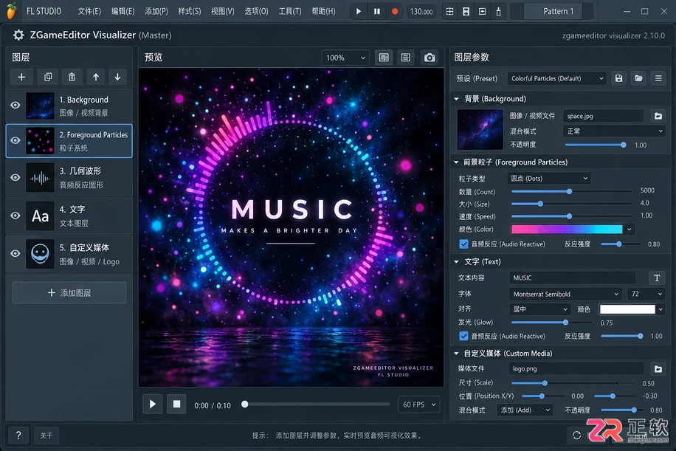Open the 添加(P) menu

coord(156,11)
